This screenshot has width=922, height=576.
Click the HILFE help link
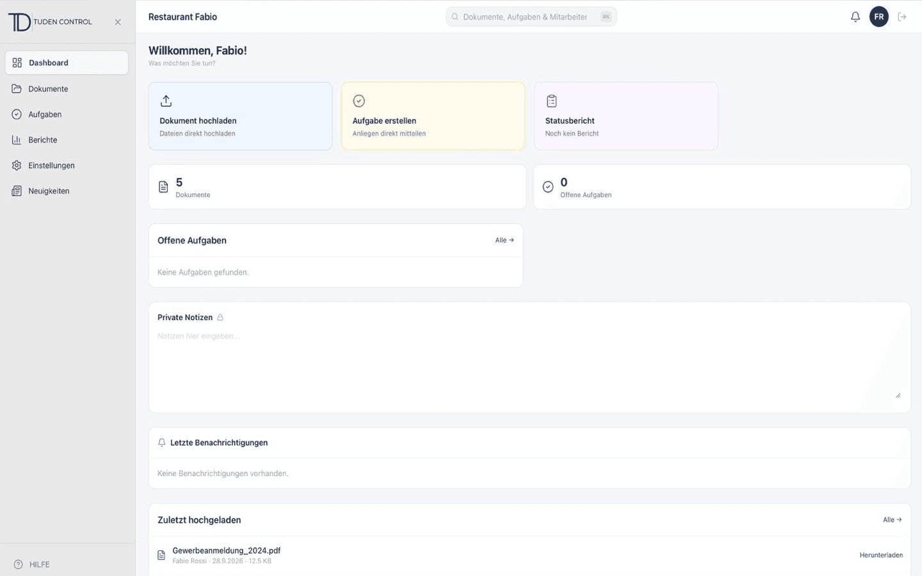32,564
